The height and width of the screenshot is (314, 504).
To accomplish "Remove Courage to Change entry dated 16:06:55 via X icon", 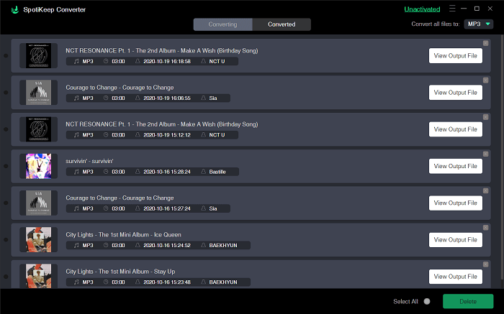I will pyautogui.click(x=486, y=80).
